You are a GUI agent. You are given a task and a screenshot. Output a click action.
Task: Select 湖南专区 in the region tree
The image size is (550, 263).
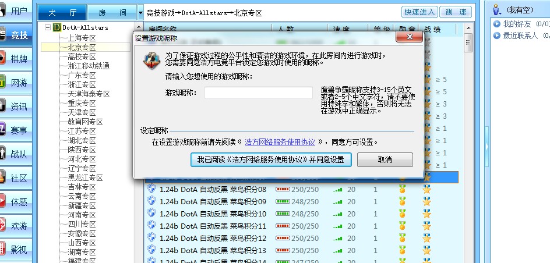pos(82,252)
